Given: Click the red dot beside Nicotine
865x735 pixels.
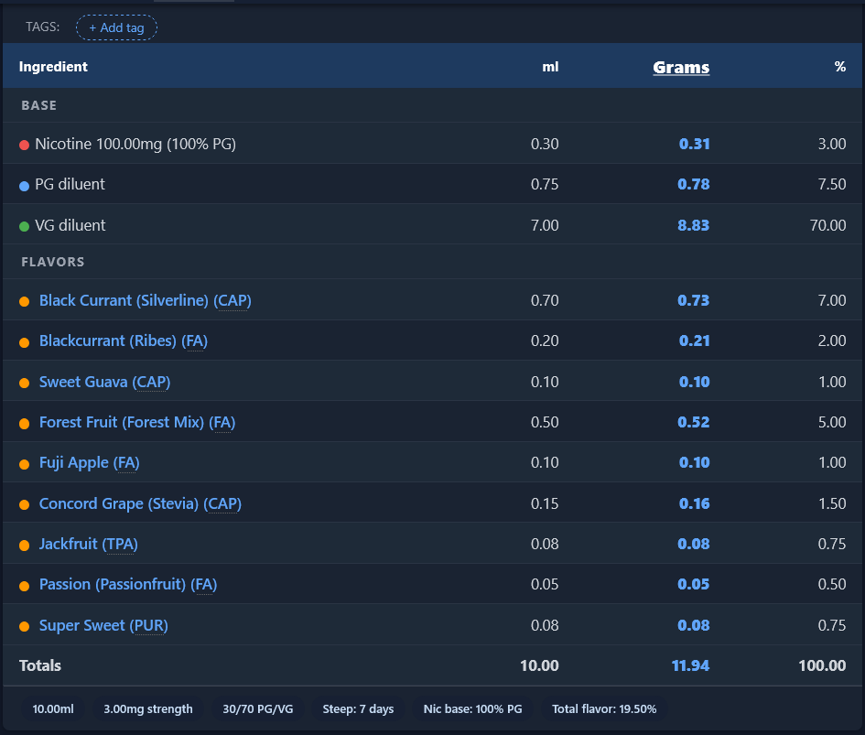Looking at the screenshot, I should 24,146.
